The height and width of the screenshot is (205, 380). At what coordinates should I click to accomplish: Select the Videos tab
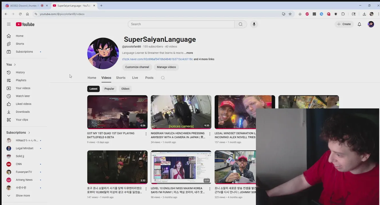point(106,78)
